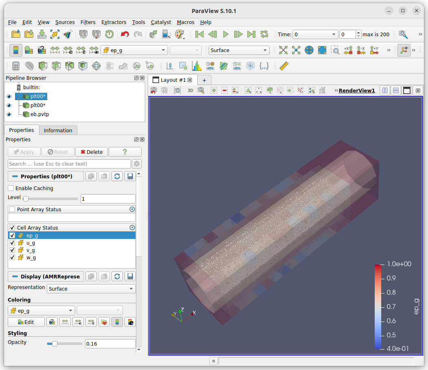Viewport: 428px width, 370px height.
Task: Click the Edit color map button
Action: point(26,322)
